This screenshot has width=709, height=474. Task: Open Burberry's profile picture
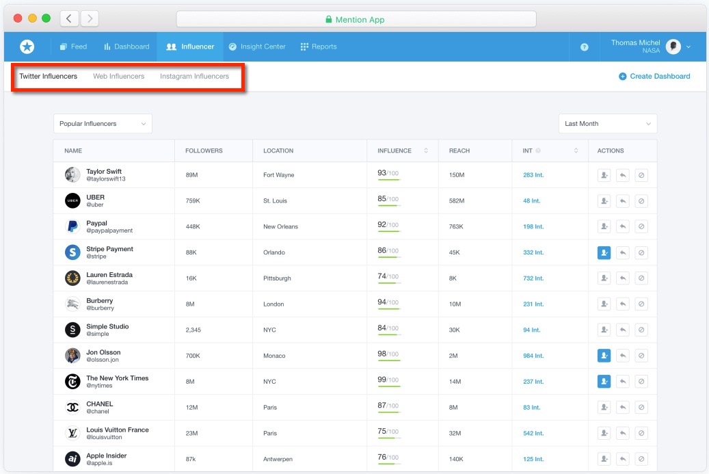pyautogui.click(x=72, y=304)
